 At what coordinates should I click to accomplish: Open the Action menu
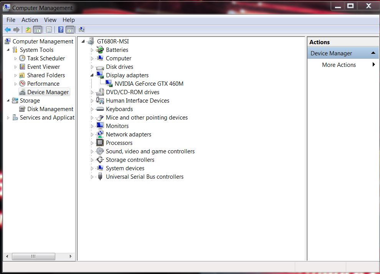(30, 20)
